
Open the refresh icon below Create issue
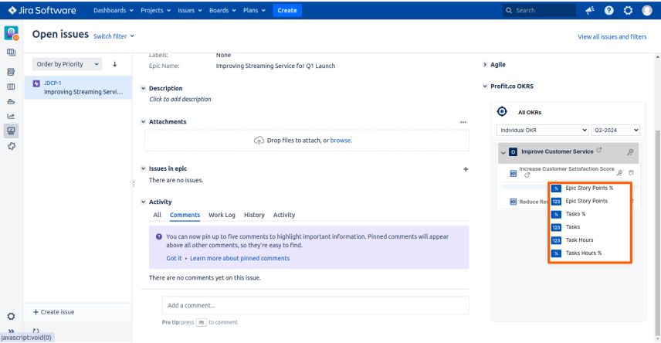pos(36,331)
